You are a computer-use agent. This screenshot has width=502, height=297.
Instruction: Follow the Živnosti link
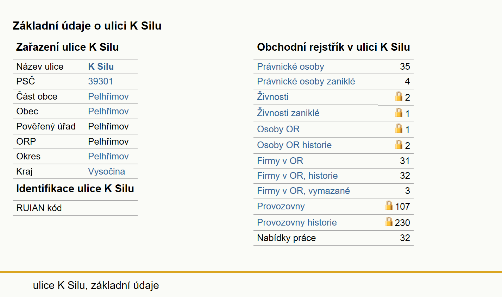coord(272,96)
